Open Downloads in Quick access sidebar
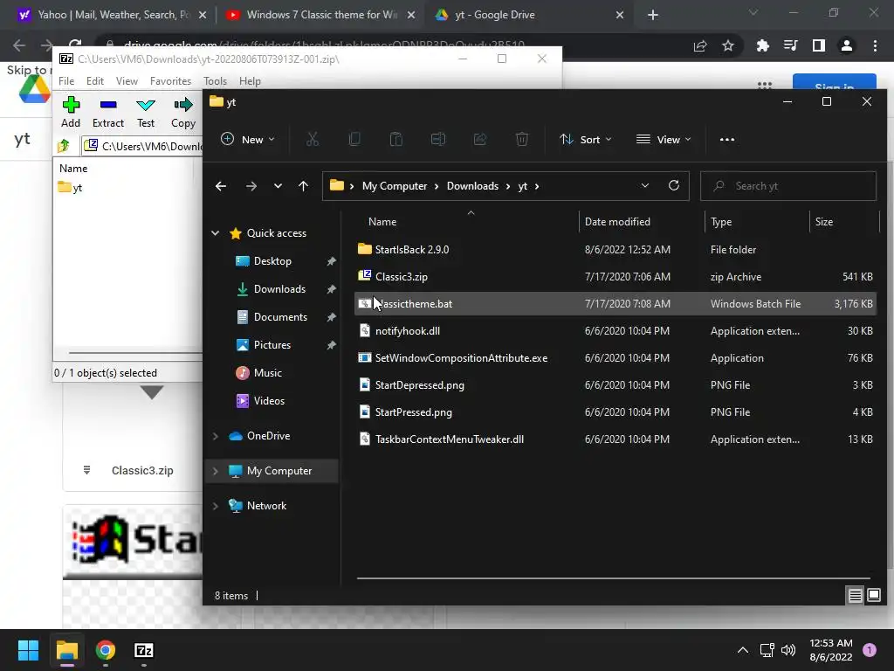The width and height of the screenshot is (894, 671). (279, 289)
